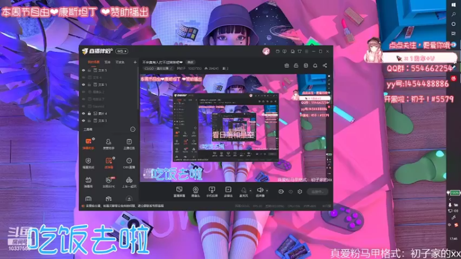Toggle visibility of 文本 3 source

84,120
